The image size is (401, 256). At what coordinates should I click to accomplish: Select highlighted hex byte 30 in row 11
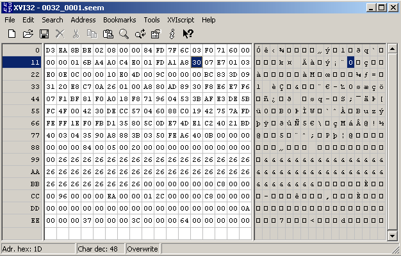(197, 62)
